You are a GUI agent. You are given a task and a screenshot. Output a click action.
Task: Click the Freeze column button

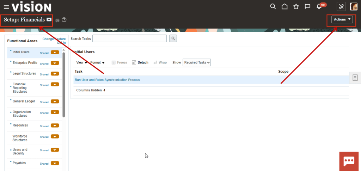[120, 62]
